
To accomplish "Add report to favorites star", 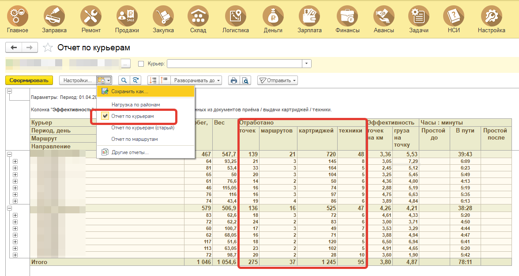I will pos(48,48).
